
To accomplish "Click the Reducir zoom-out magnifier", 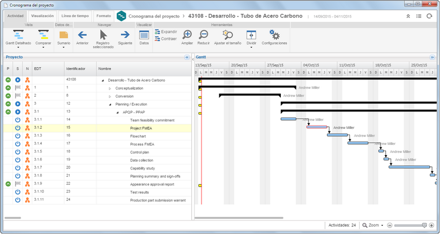I will (x=204, y=35).
